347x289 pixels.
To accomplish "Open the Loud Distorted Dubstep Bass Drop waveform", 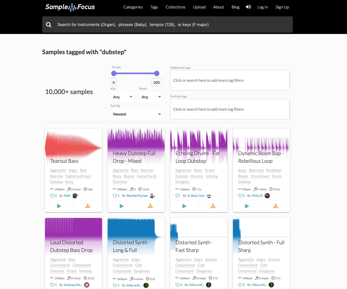I will coord(73,227).
